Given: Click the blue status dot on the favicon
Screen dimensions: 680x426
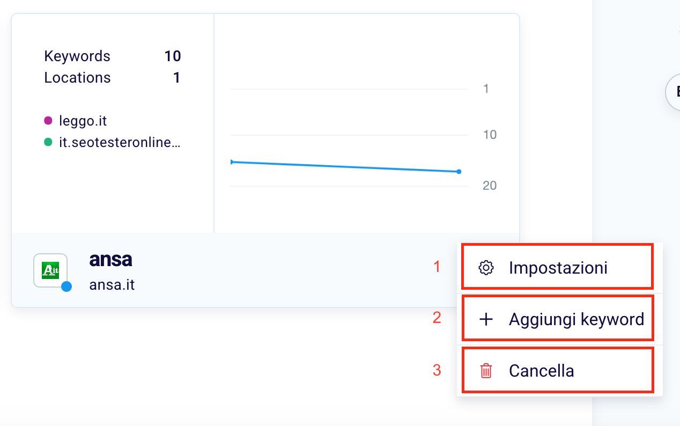Looking at the screenshot, I should tap(66, 287).
